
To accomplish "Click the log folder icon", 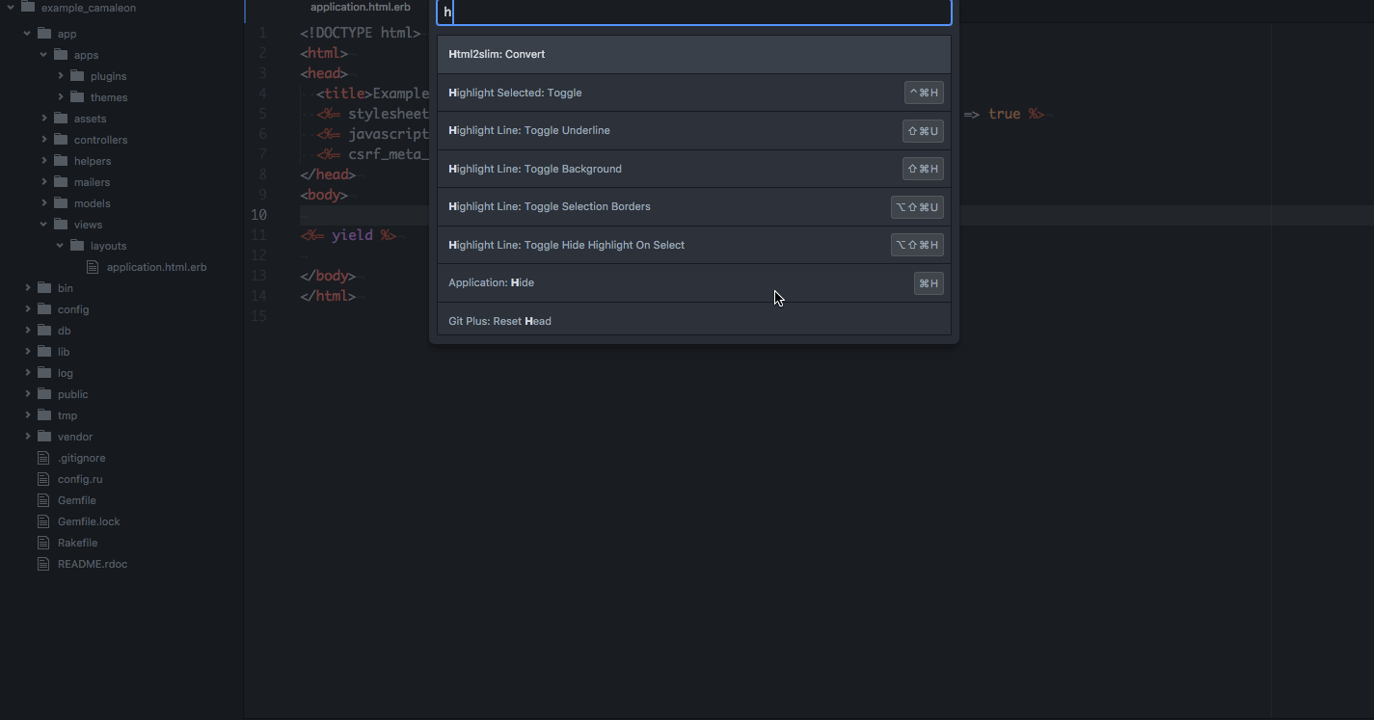I will tap(44, 373).
